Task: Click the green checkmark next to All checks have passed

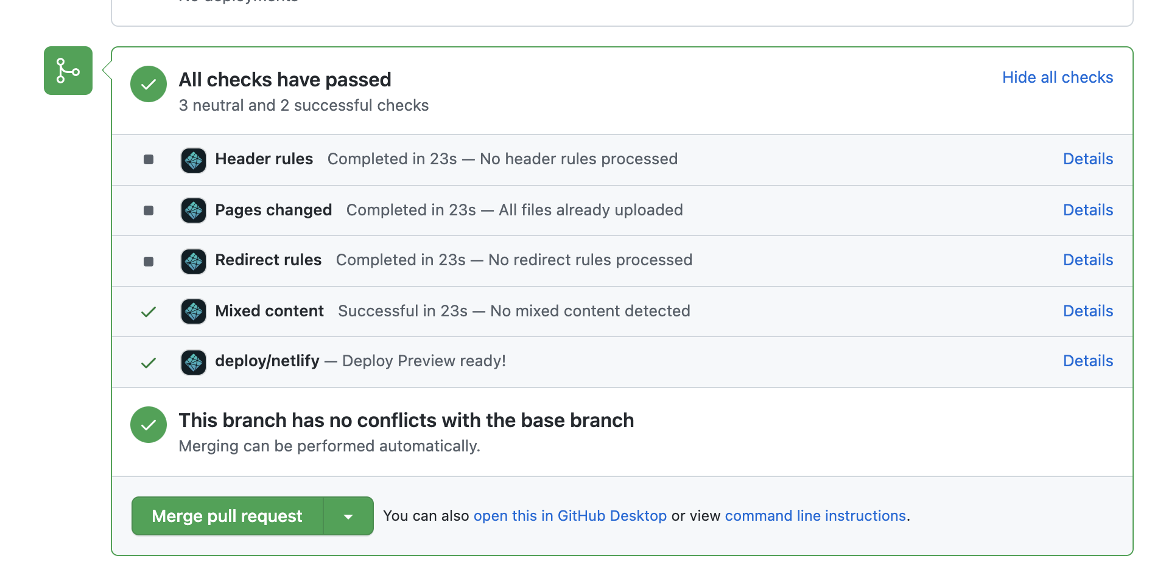Action: click(x=149, y=84)
